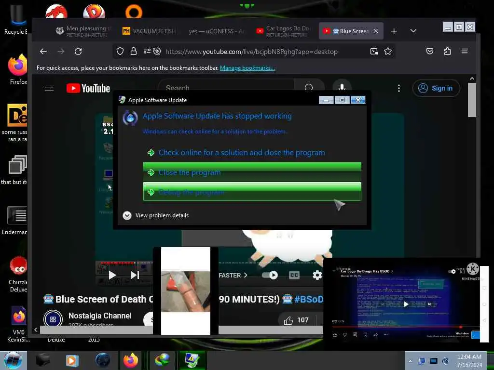Image resolution: width=494 pixels, height=370 pixels.
Task: Close the Blue Screen tab
Action: [375, 31]
